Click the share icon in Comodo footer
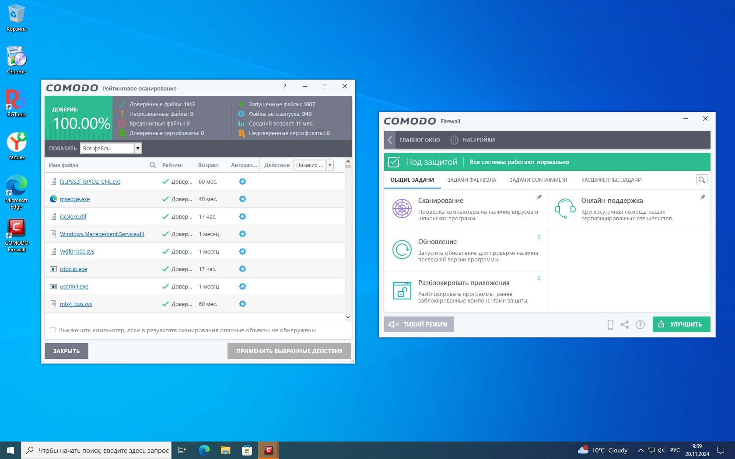Viewport: 735px width, 459px height. 625,324
